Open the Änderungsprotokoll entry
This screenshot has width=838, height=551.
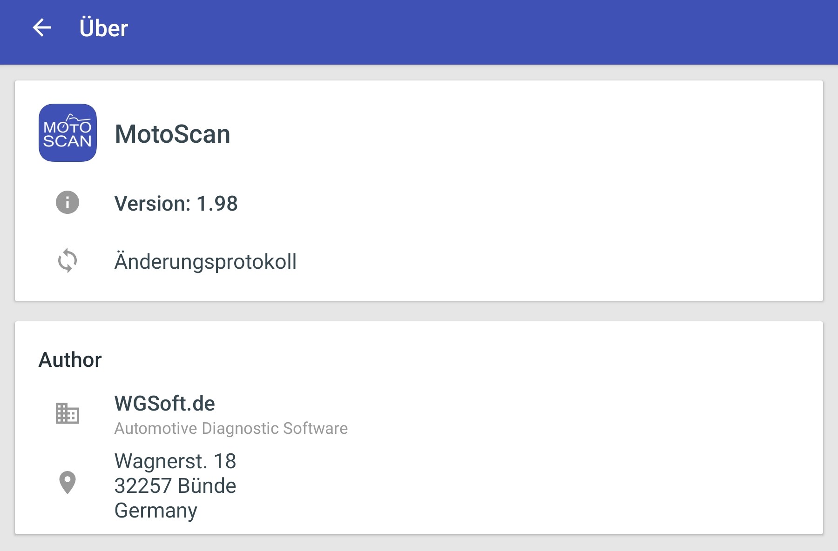(x=419, y=261)
